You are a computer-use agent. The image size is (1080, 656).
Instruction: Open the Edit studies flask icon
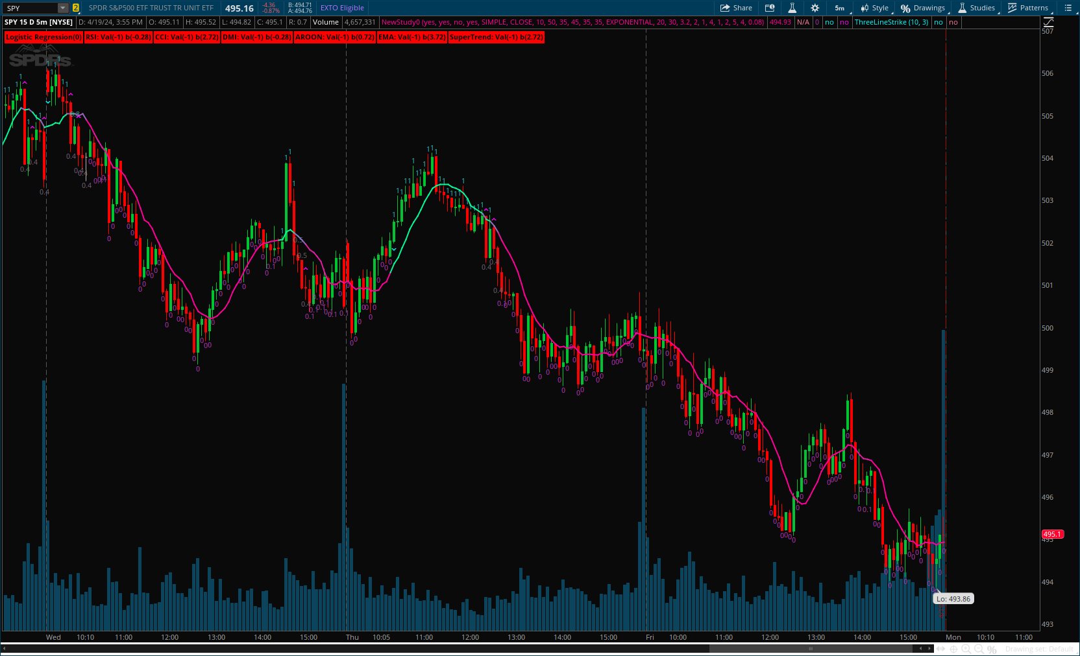[x=792, y=8]
